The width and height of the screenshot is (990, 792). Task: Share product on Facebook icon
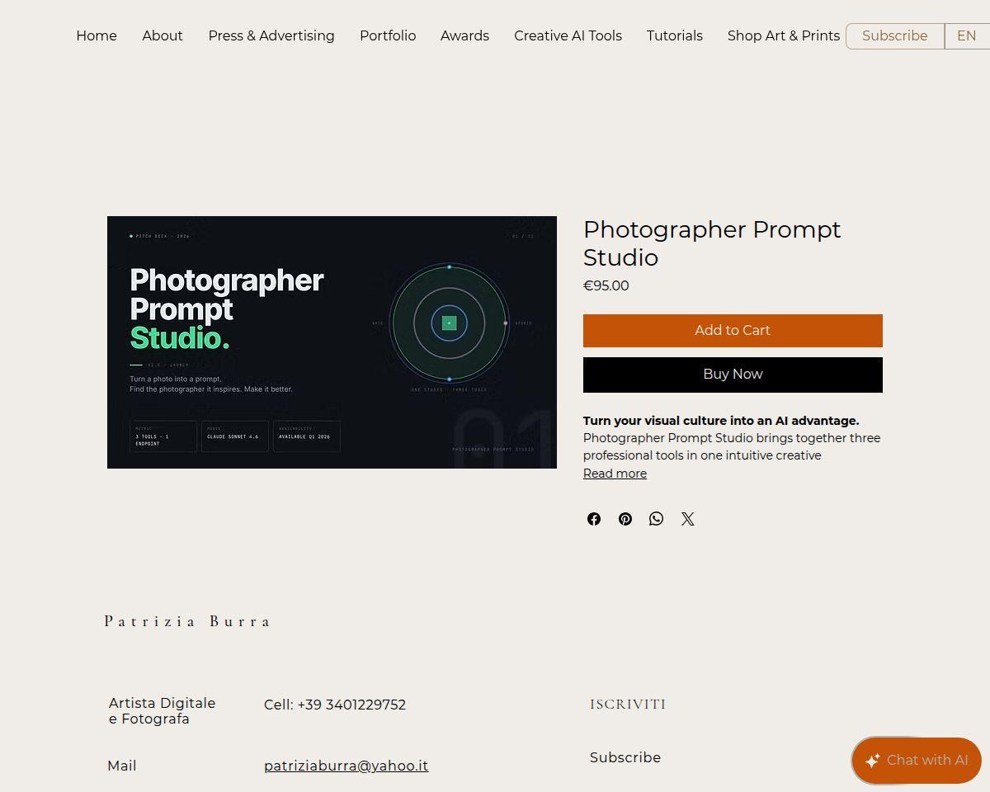click(x=594, y=519)
